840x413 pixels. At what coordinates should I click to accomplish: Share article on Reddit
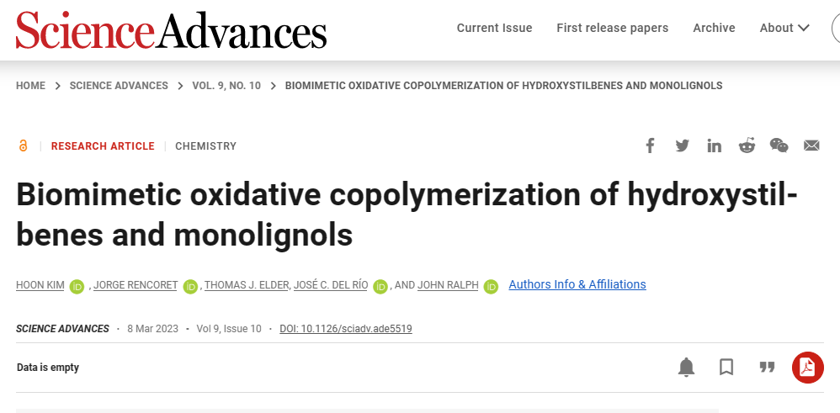coord(747,146)
